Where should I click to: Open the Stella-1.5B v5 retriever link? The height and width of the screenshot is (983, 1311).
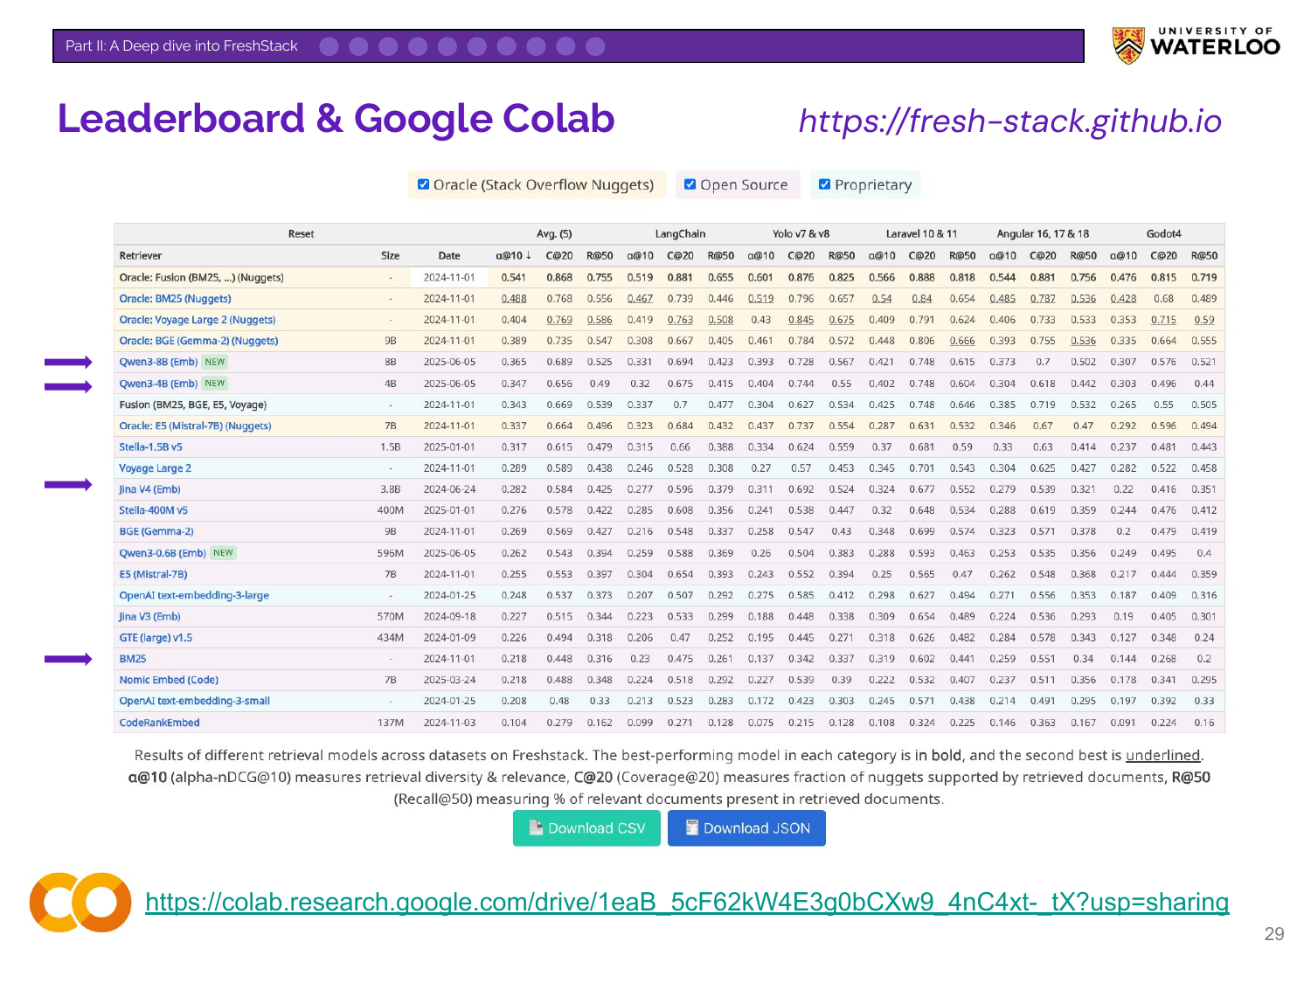pos(151,447)
